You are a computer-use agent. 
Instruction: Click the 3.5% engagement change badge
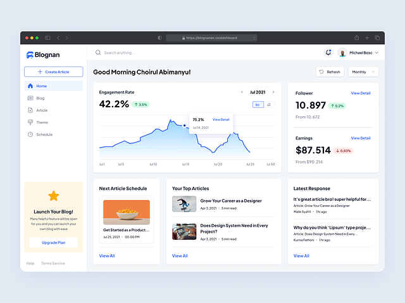pyautogui.click(x=140, y=105)
